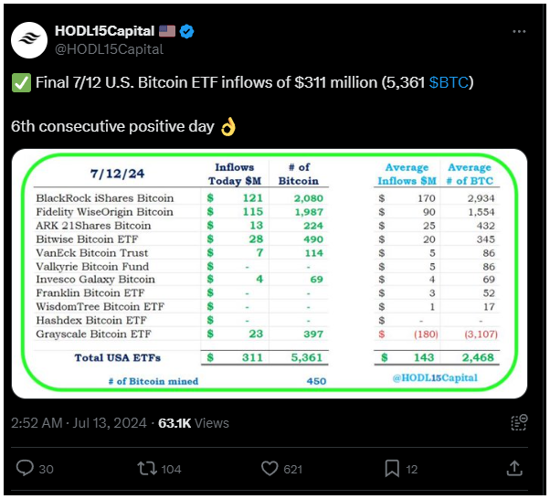
Task: Click the blue verified badge
Action: pyautogui.click(x=186, y=32)
